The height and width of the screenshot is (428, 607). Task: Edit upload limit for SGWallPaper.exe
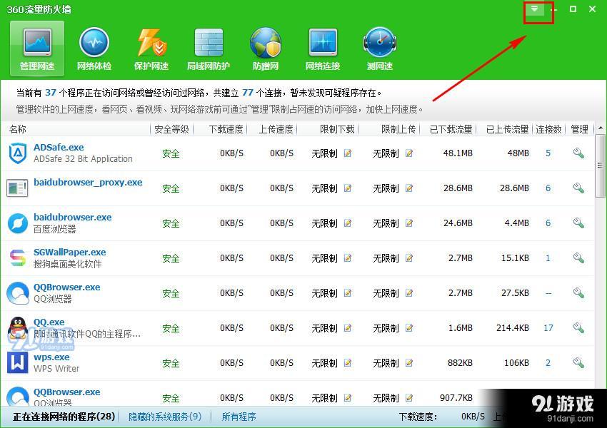pos(408,258)
